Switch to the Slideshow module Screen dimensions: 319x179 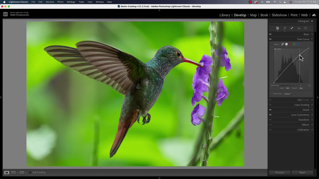[x=279, y=15]
